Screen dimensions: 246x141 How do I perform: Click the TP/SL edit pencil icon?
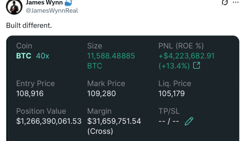[x=189, y=122]
